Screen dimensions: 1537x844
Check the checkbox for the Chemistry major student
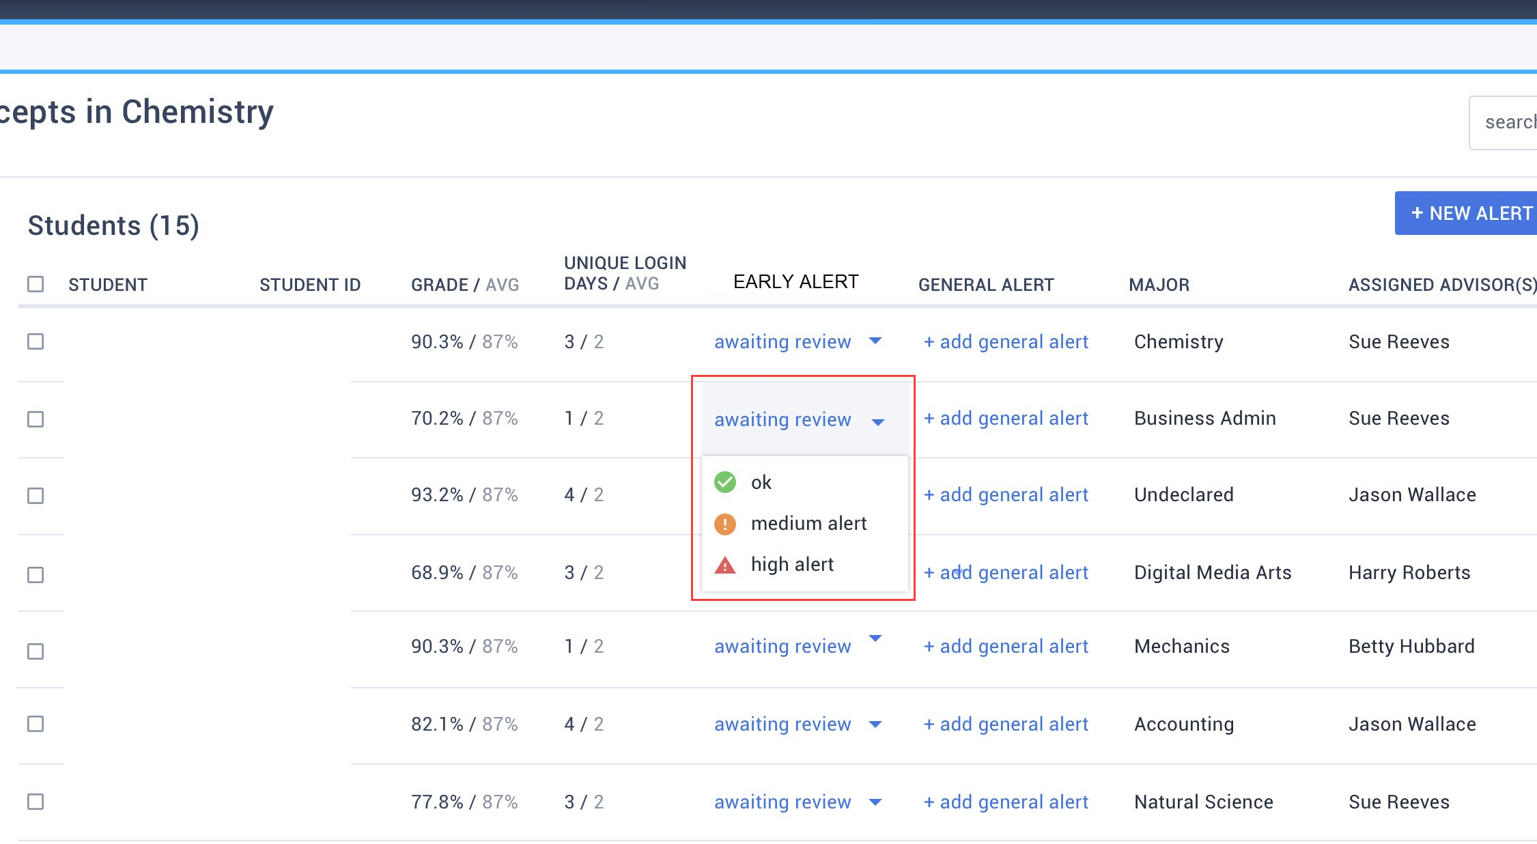tap(35, 342)
